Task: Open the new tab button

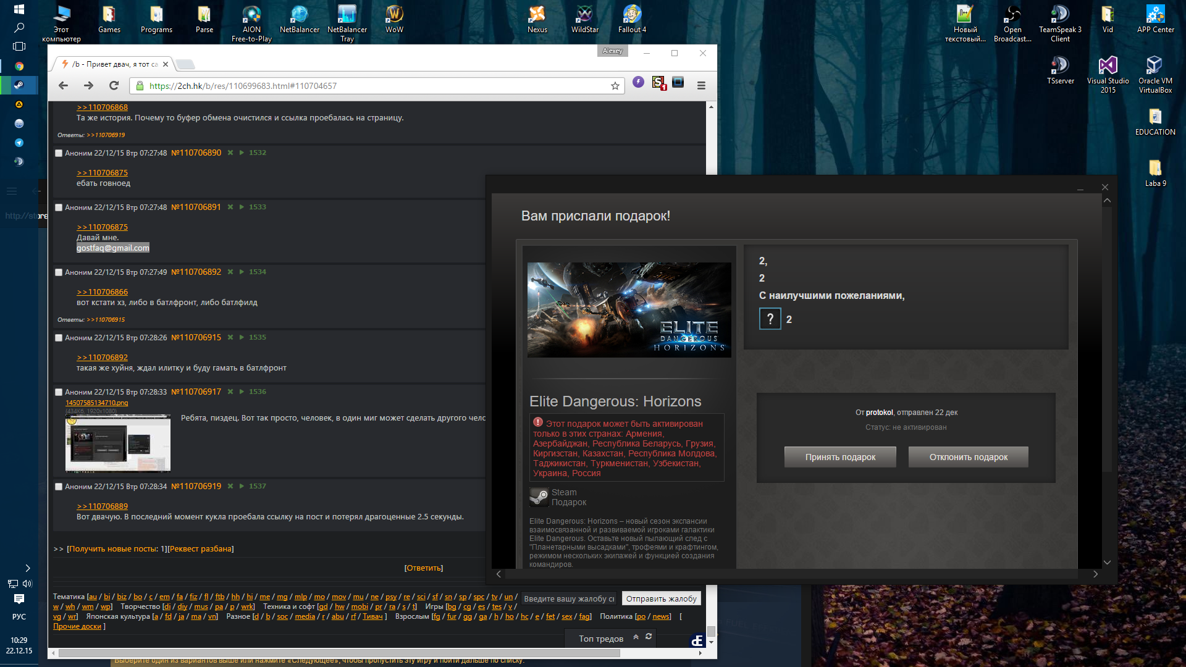Action: tap(185, 64)
